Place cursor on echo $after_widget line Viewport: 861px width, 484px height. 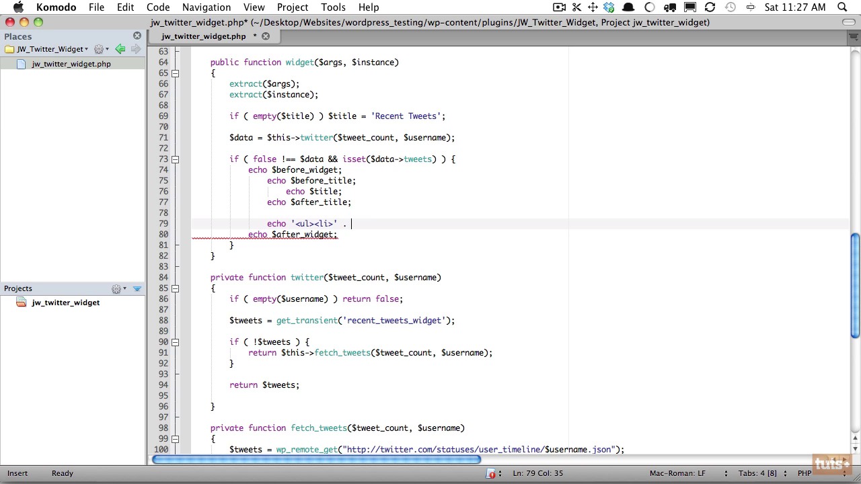pyautogui.click(x=293, y=235)
